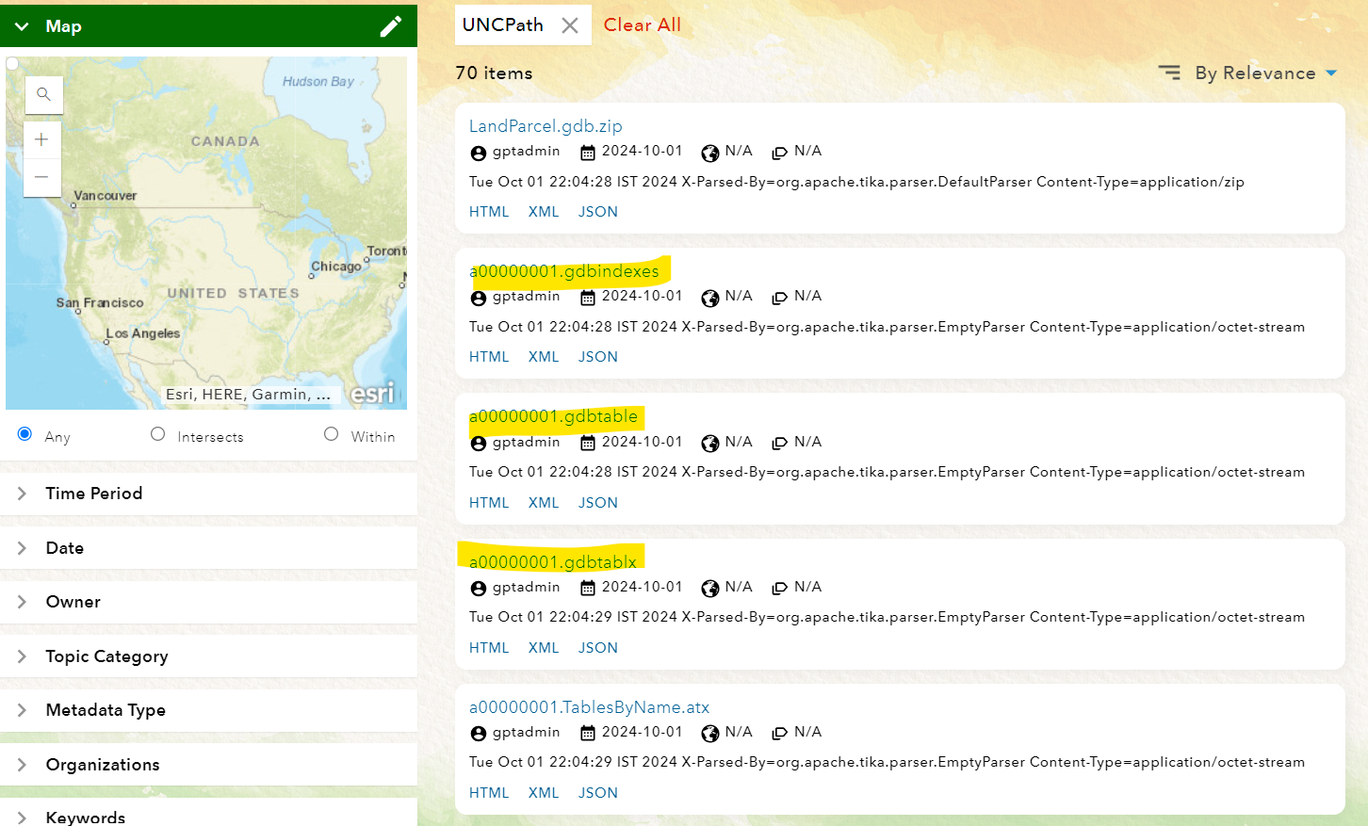Click copy icon on a00000001.gdbindexes row
The image size is (1368, 826).
coord(779,298)
